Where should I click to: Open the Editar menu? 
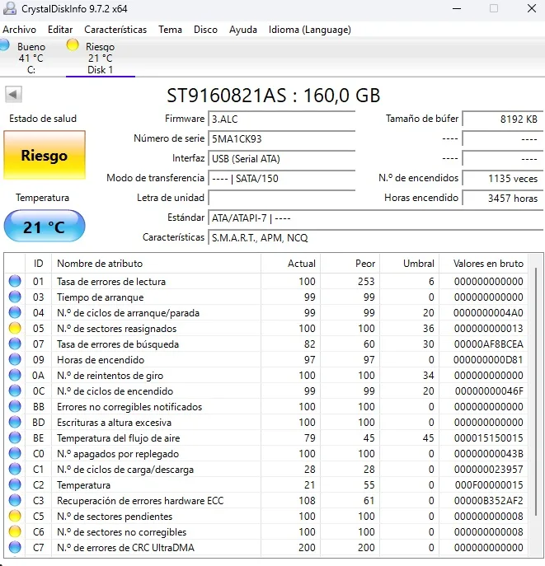pyautogui.click(x=60, y=30)
